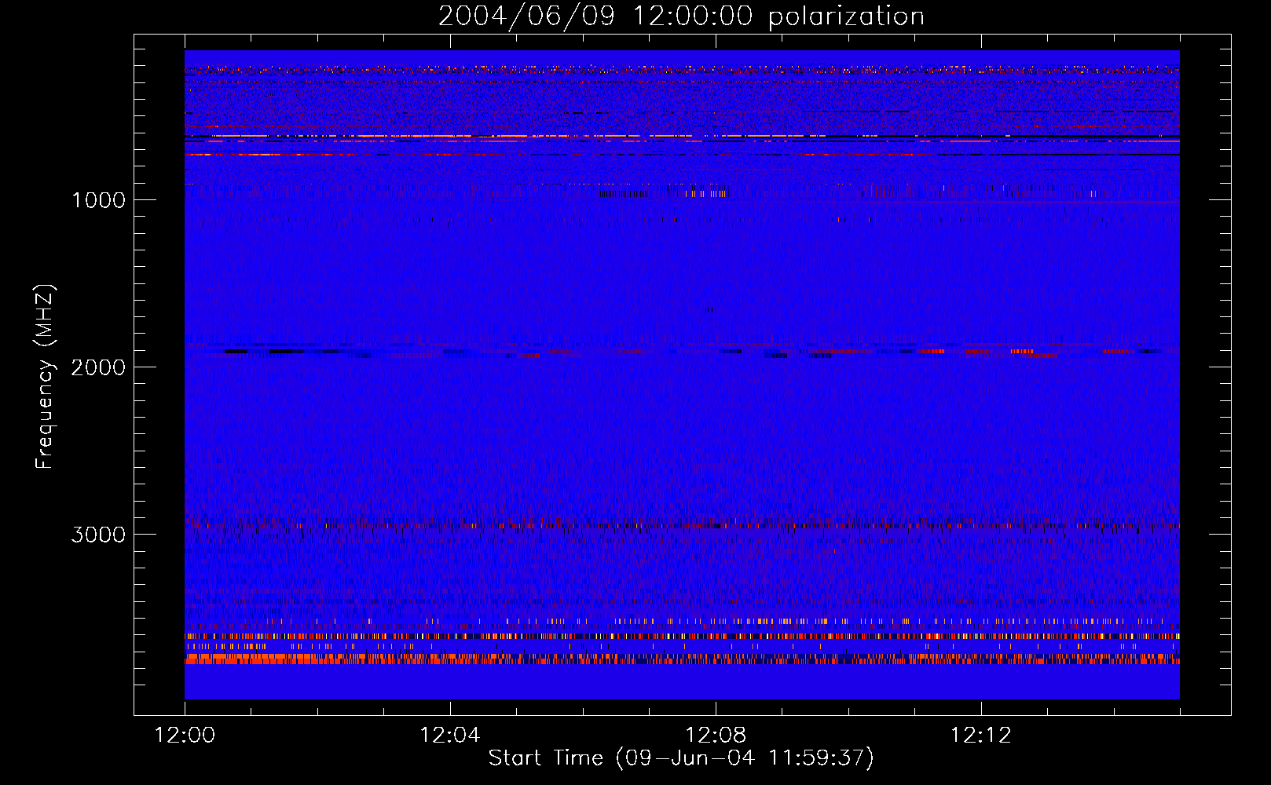The width and height of the screenshot is (1271, 785).
Task: Click the 3000 frequency tick label
Action: (98, 535)
